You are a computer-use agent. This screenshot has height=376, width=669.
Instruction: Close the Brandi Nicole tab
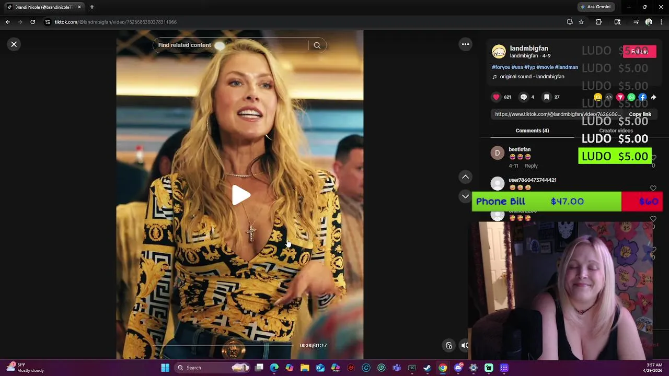coord(79,7)
